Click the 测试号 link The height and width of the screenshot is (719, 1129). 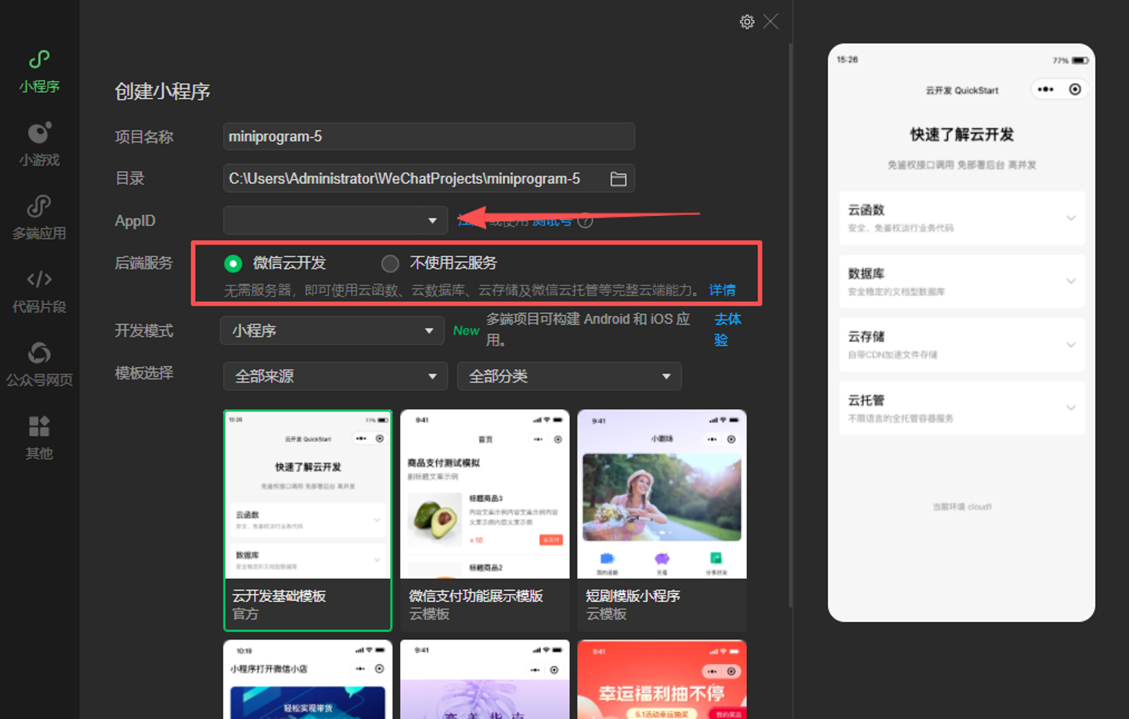tap(552, 221)
